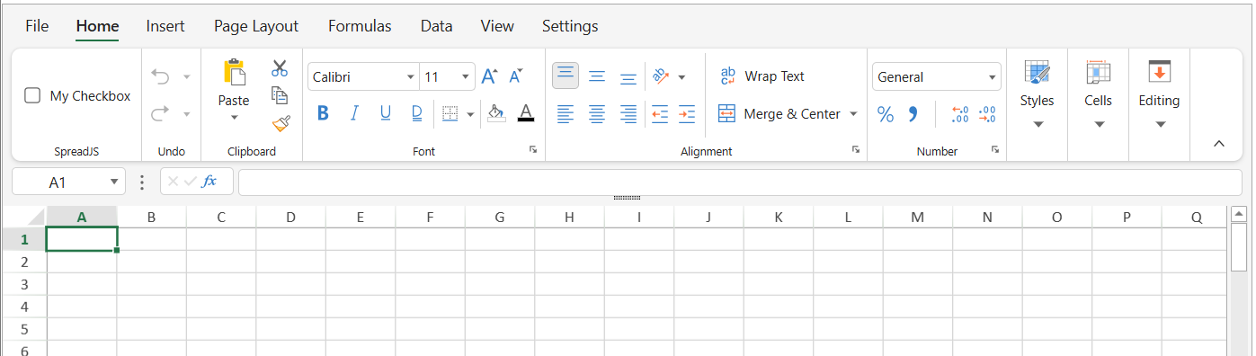Decrease font size with small A icon
The height and width of the screenshot is (356, 1256).
click(x=516, y=76)
